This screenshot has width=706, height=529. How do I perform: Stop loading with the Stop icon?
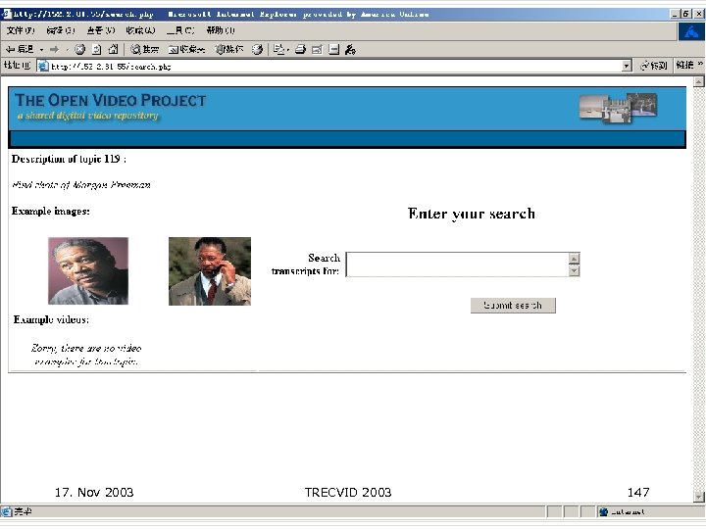pyautogui.click(x=79, y=50)
